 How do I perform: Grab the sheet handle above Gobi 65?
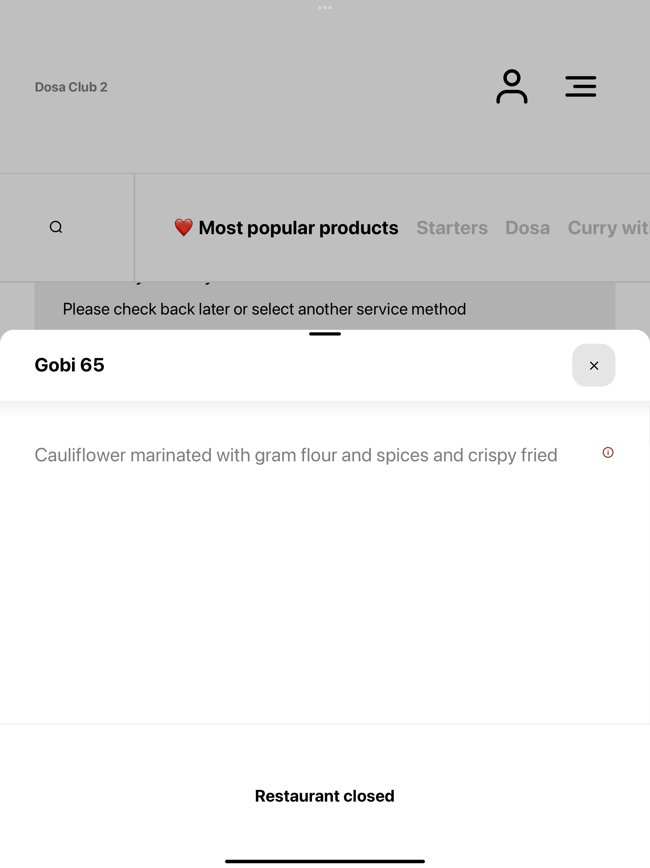click(325, 334)
